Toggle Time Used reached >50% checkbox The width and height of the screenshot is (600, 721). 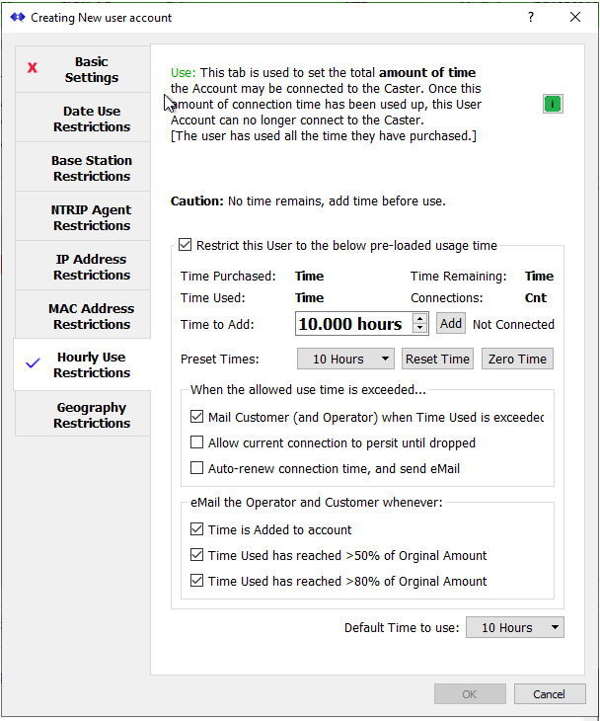coord(197,556)
